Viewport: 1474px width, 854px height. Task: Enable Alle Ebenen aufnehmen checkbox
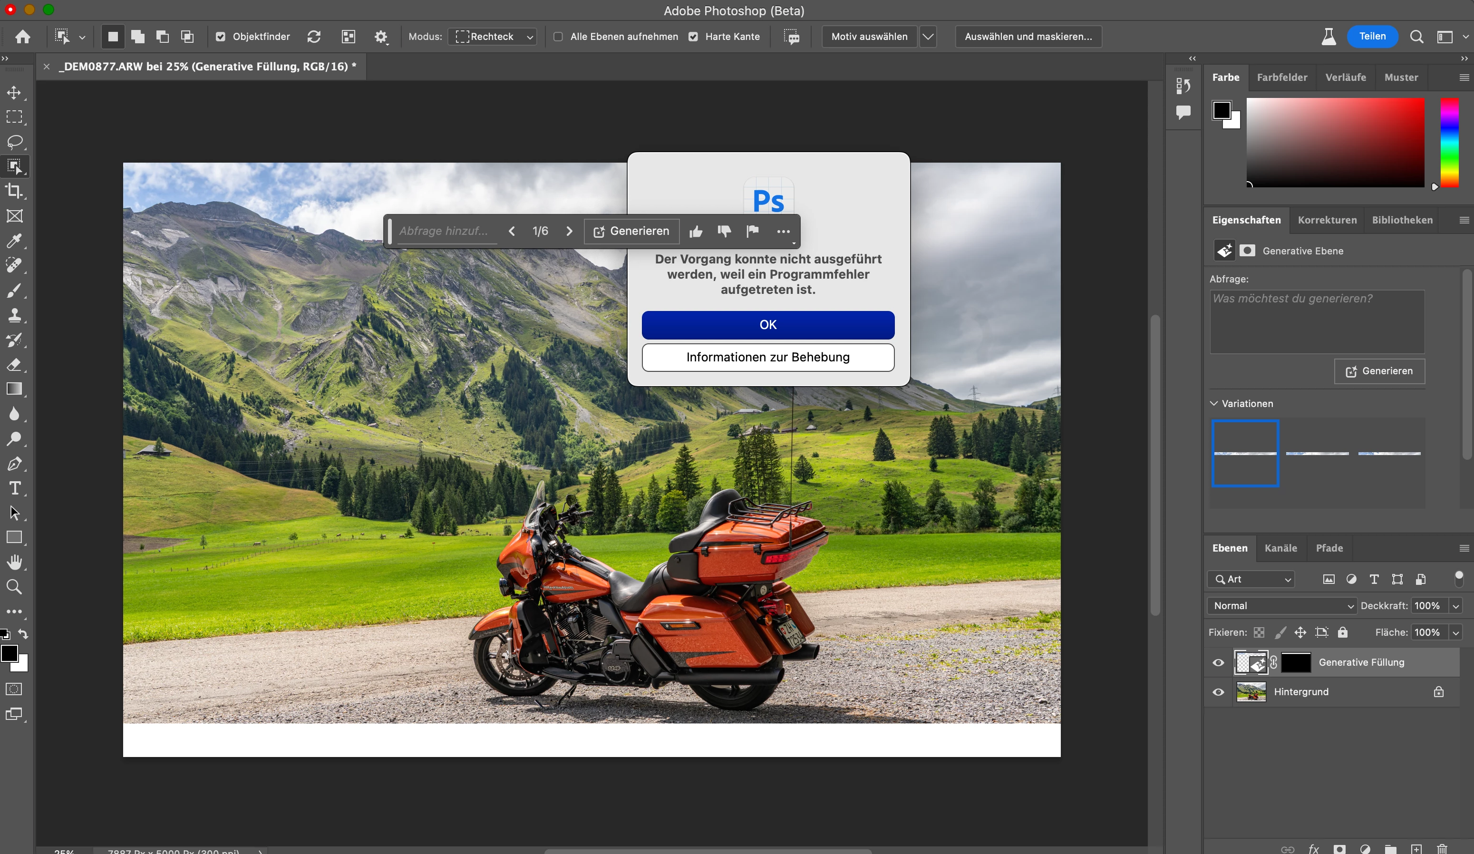pyautogui.click(x=558, y=37)
